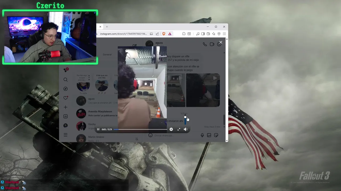341x191 pixels.
Task: Open the More hamburger menu in sidebar
Action: pos(66,135)
